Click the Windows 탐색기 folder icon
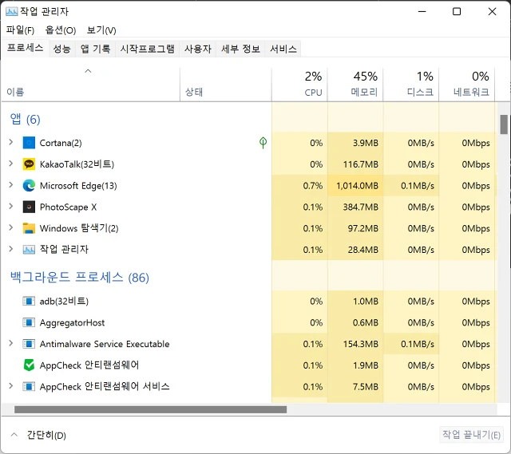The width and height of the screenshot is (511, 454). (x=29, y=228)
